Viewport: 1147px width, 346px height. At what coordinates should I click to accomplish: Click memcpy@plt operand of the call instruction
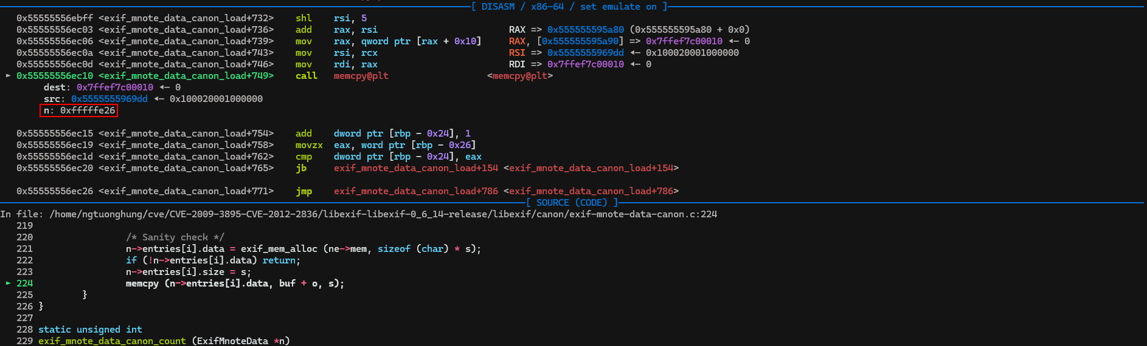(x=361, y=76)
